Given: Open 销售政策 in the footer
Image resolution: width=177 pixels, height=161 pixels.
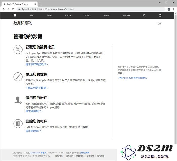Looking at the screenshot, I should [80, 156].
